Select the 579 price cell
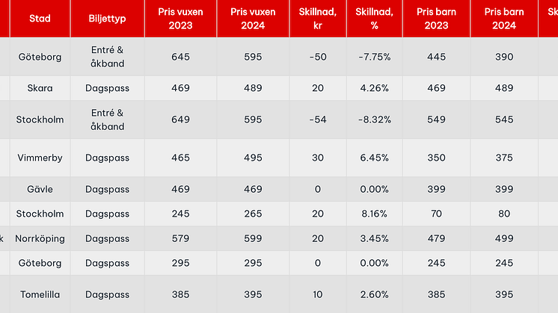 pos(180,239)
